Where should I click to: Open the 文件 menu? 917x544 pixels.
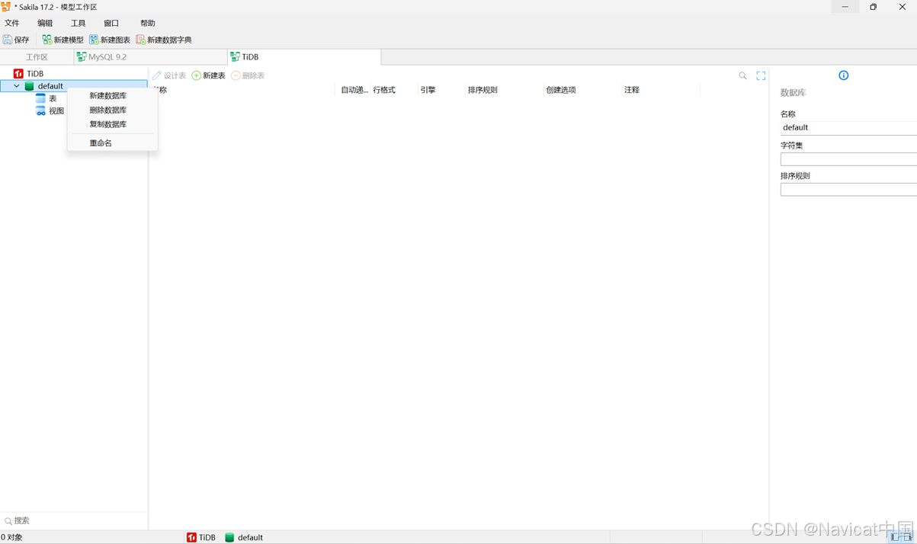click(12, 24)
